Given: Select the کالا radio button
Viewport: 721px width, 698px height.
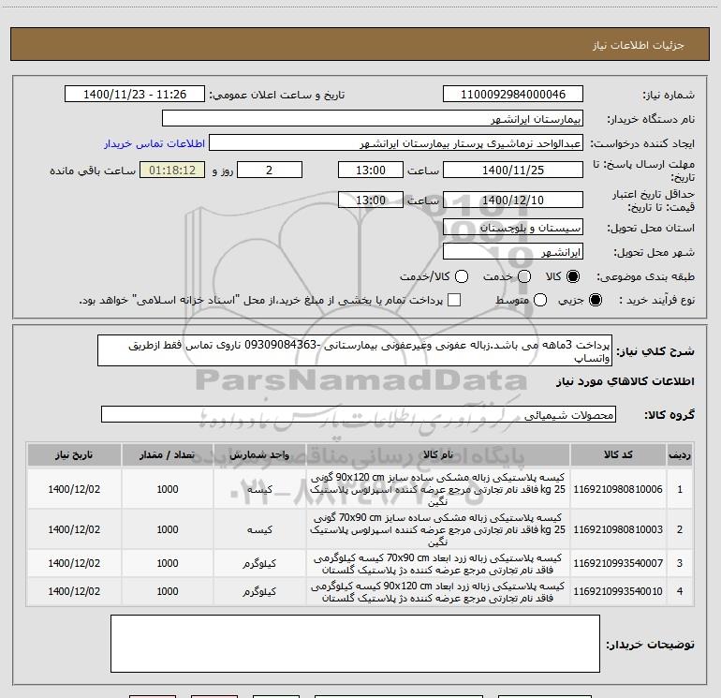Looking at the screenshot, I should click(x=573, y=276).
